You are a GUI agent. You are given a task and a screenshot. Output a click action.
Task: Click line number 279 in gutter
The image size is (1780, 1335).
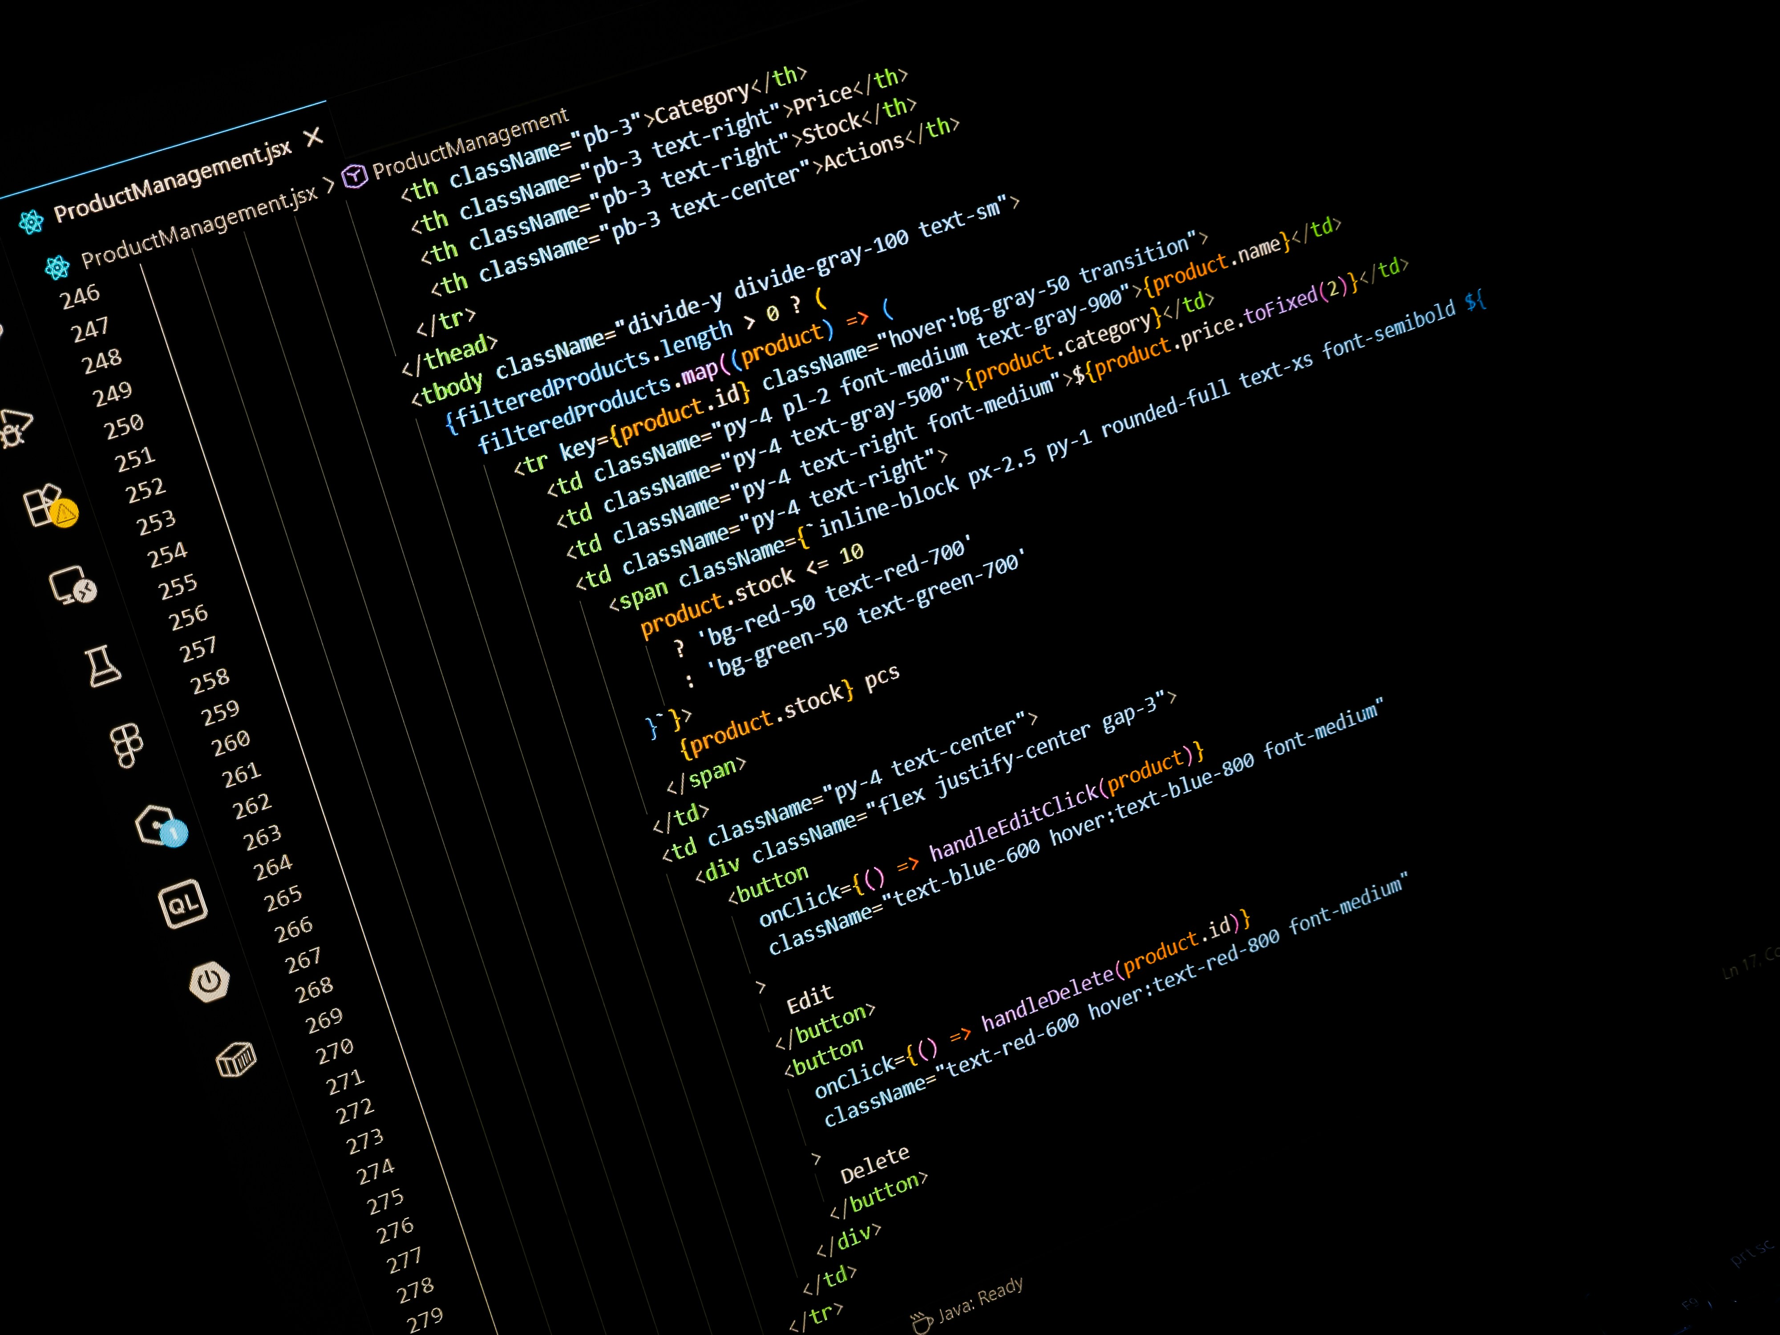[x=425, y=1320]
